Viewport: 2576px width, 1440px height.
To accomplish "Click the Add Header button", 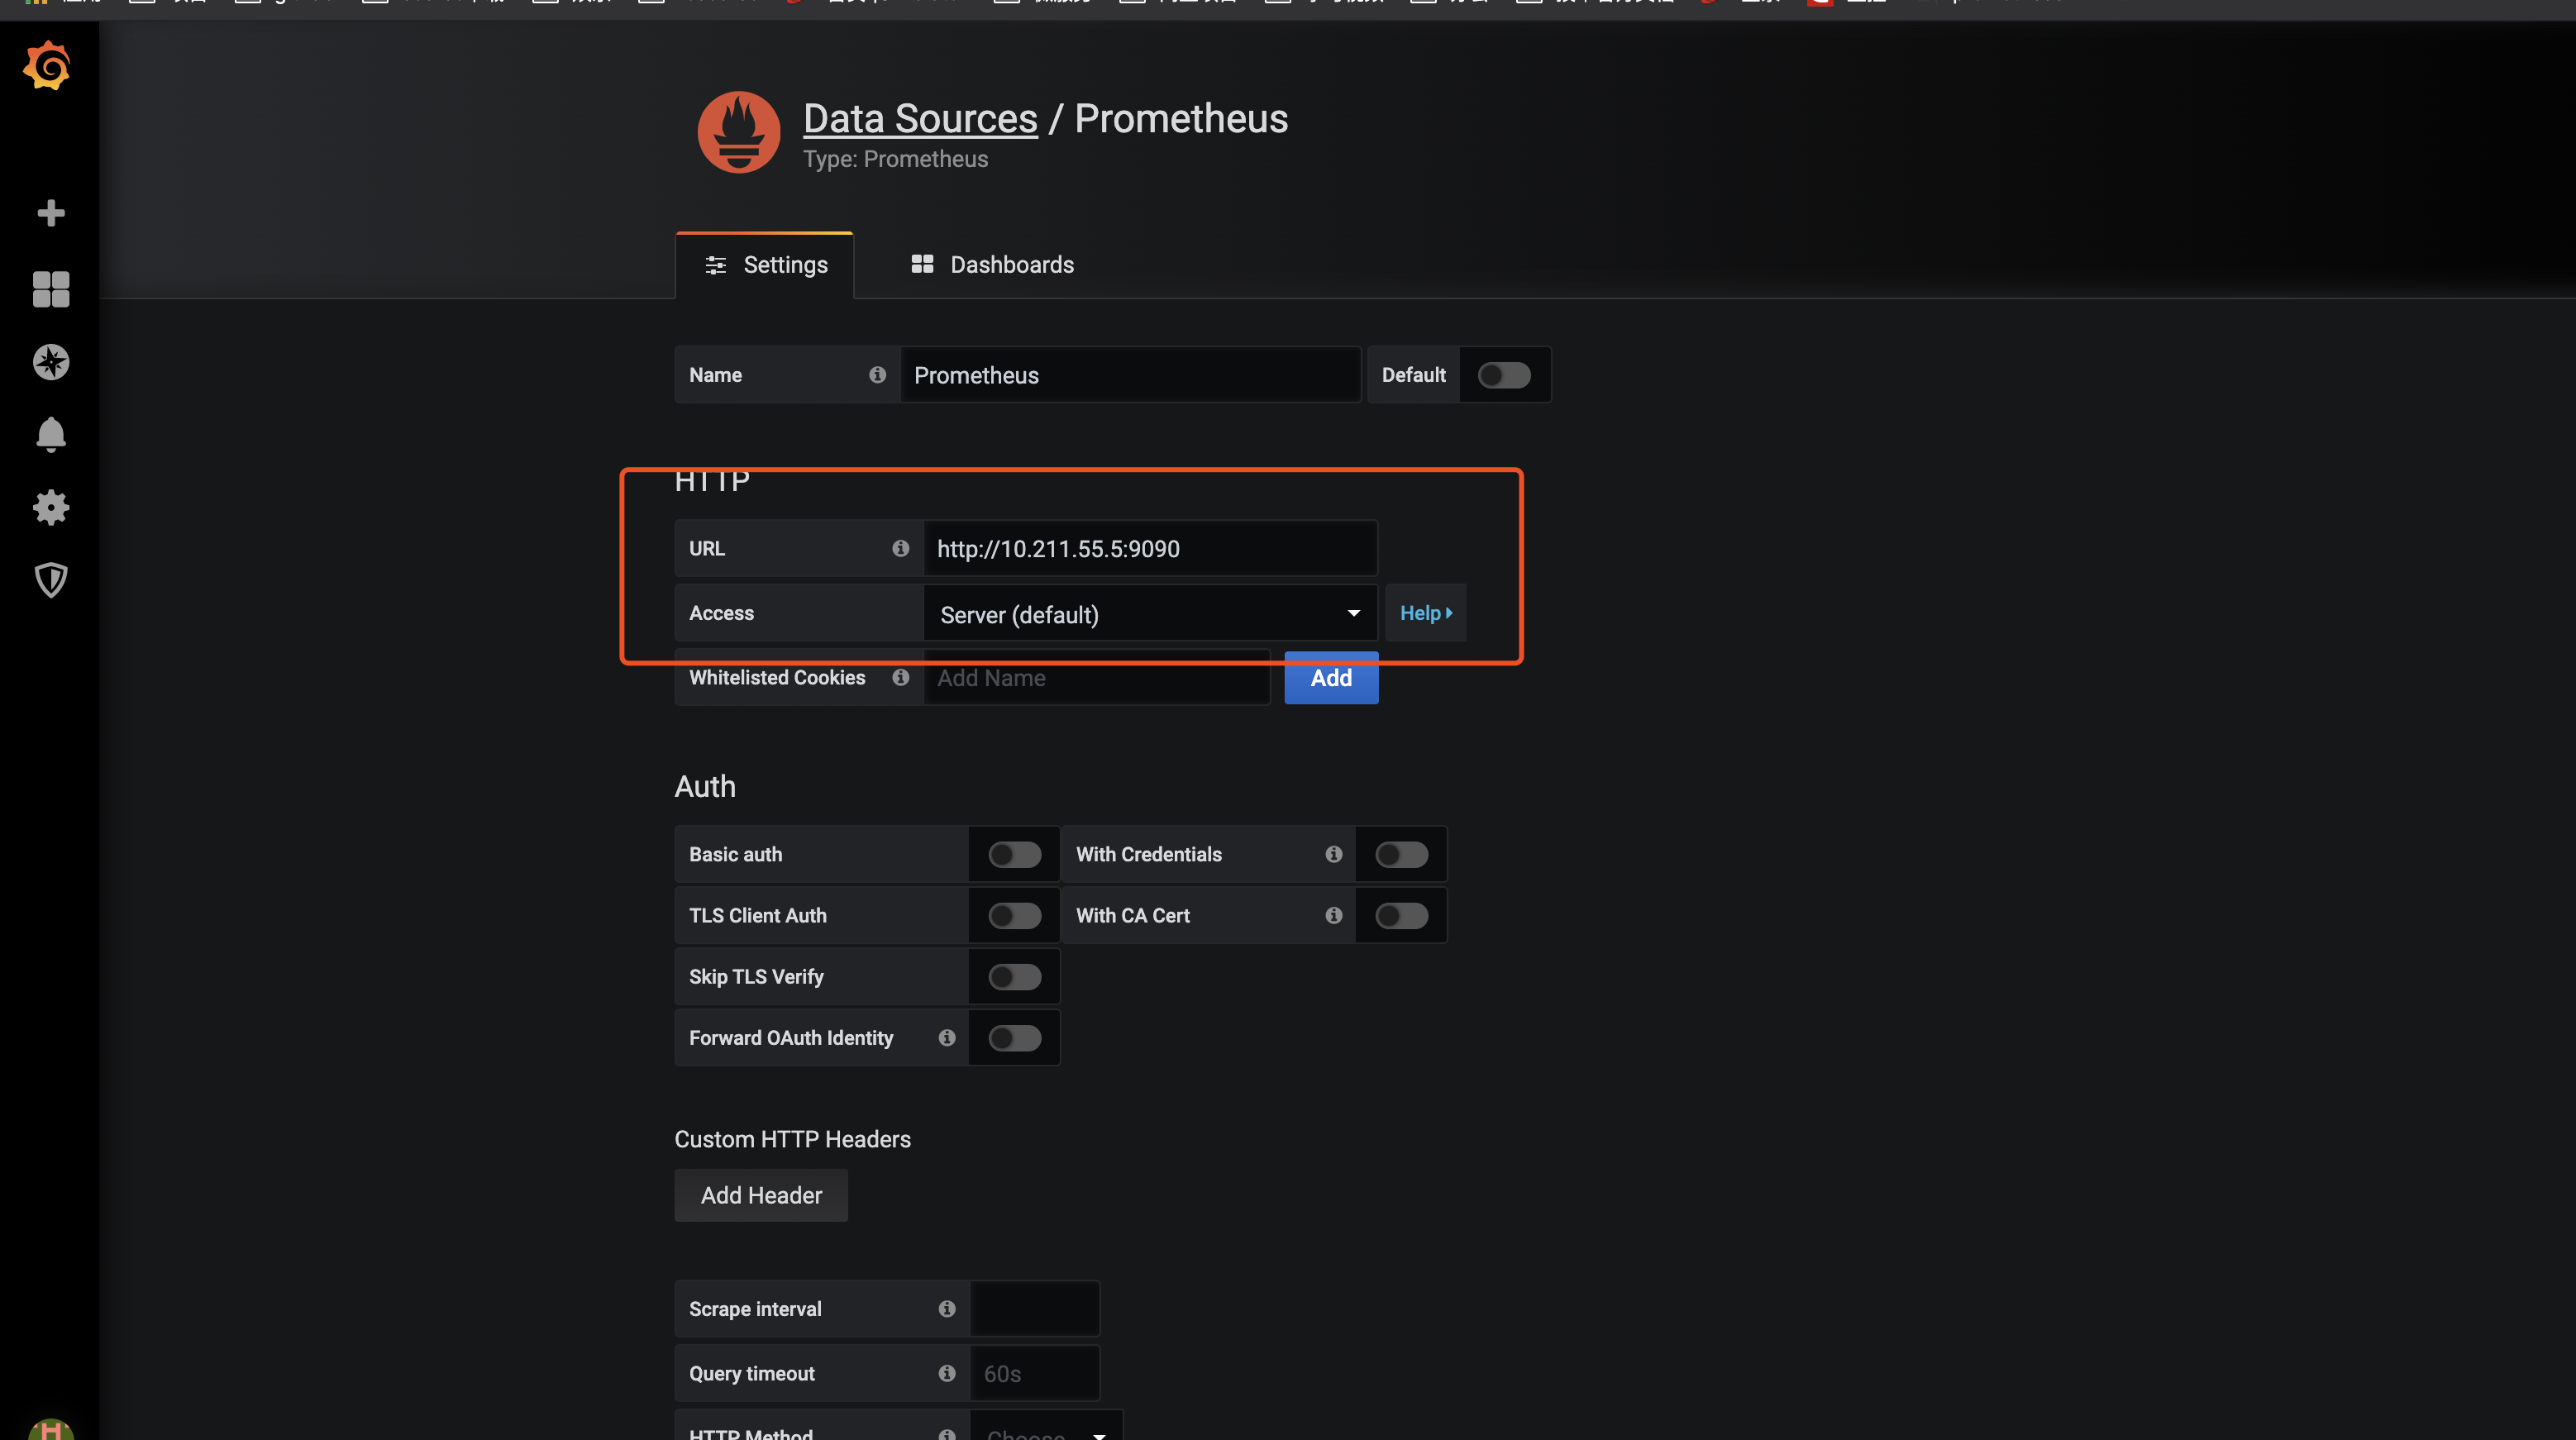I will click(760, 1195).
